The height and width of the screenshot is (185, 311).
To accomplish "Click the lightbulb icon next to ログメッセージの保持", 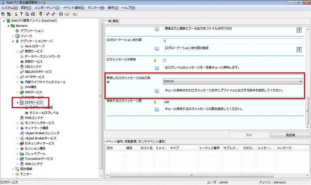I will tap(155, 60).
